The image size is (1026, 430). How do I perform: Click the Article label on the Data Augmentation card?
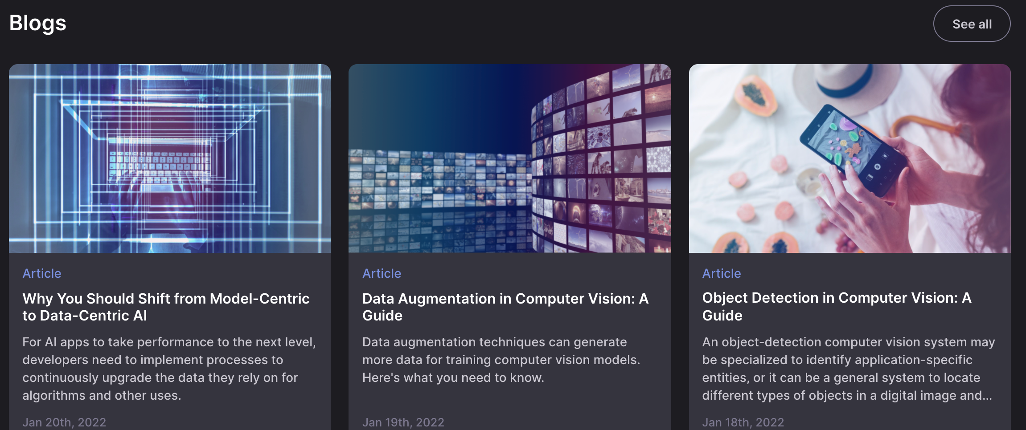point(382,273)
